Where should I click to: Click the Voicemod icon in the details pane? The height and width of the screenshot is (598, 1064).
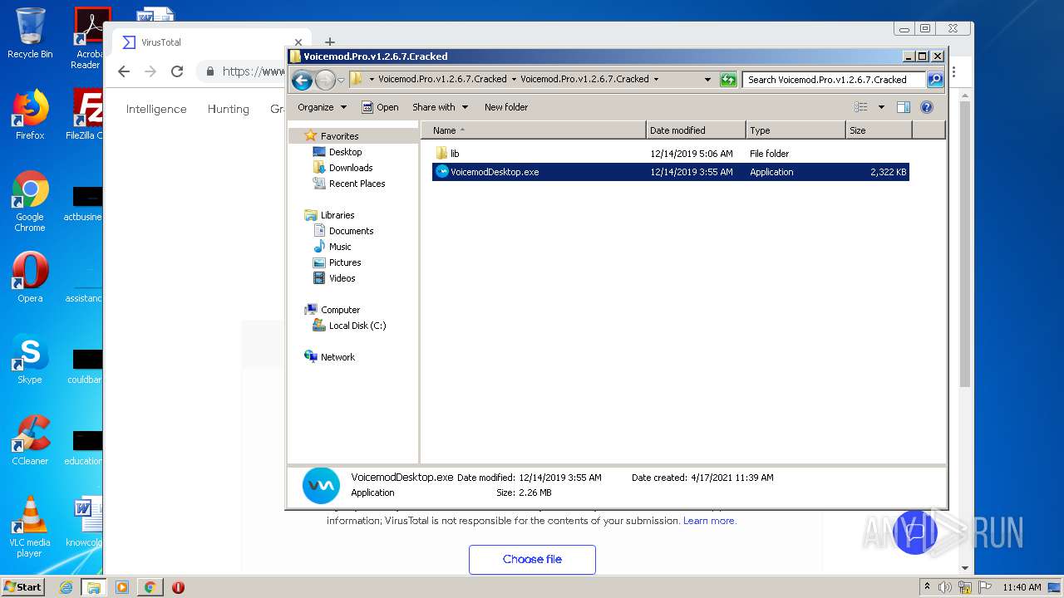point(321,485)
